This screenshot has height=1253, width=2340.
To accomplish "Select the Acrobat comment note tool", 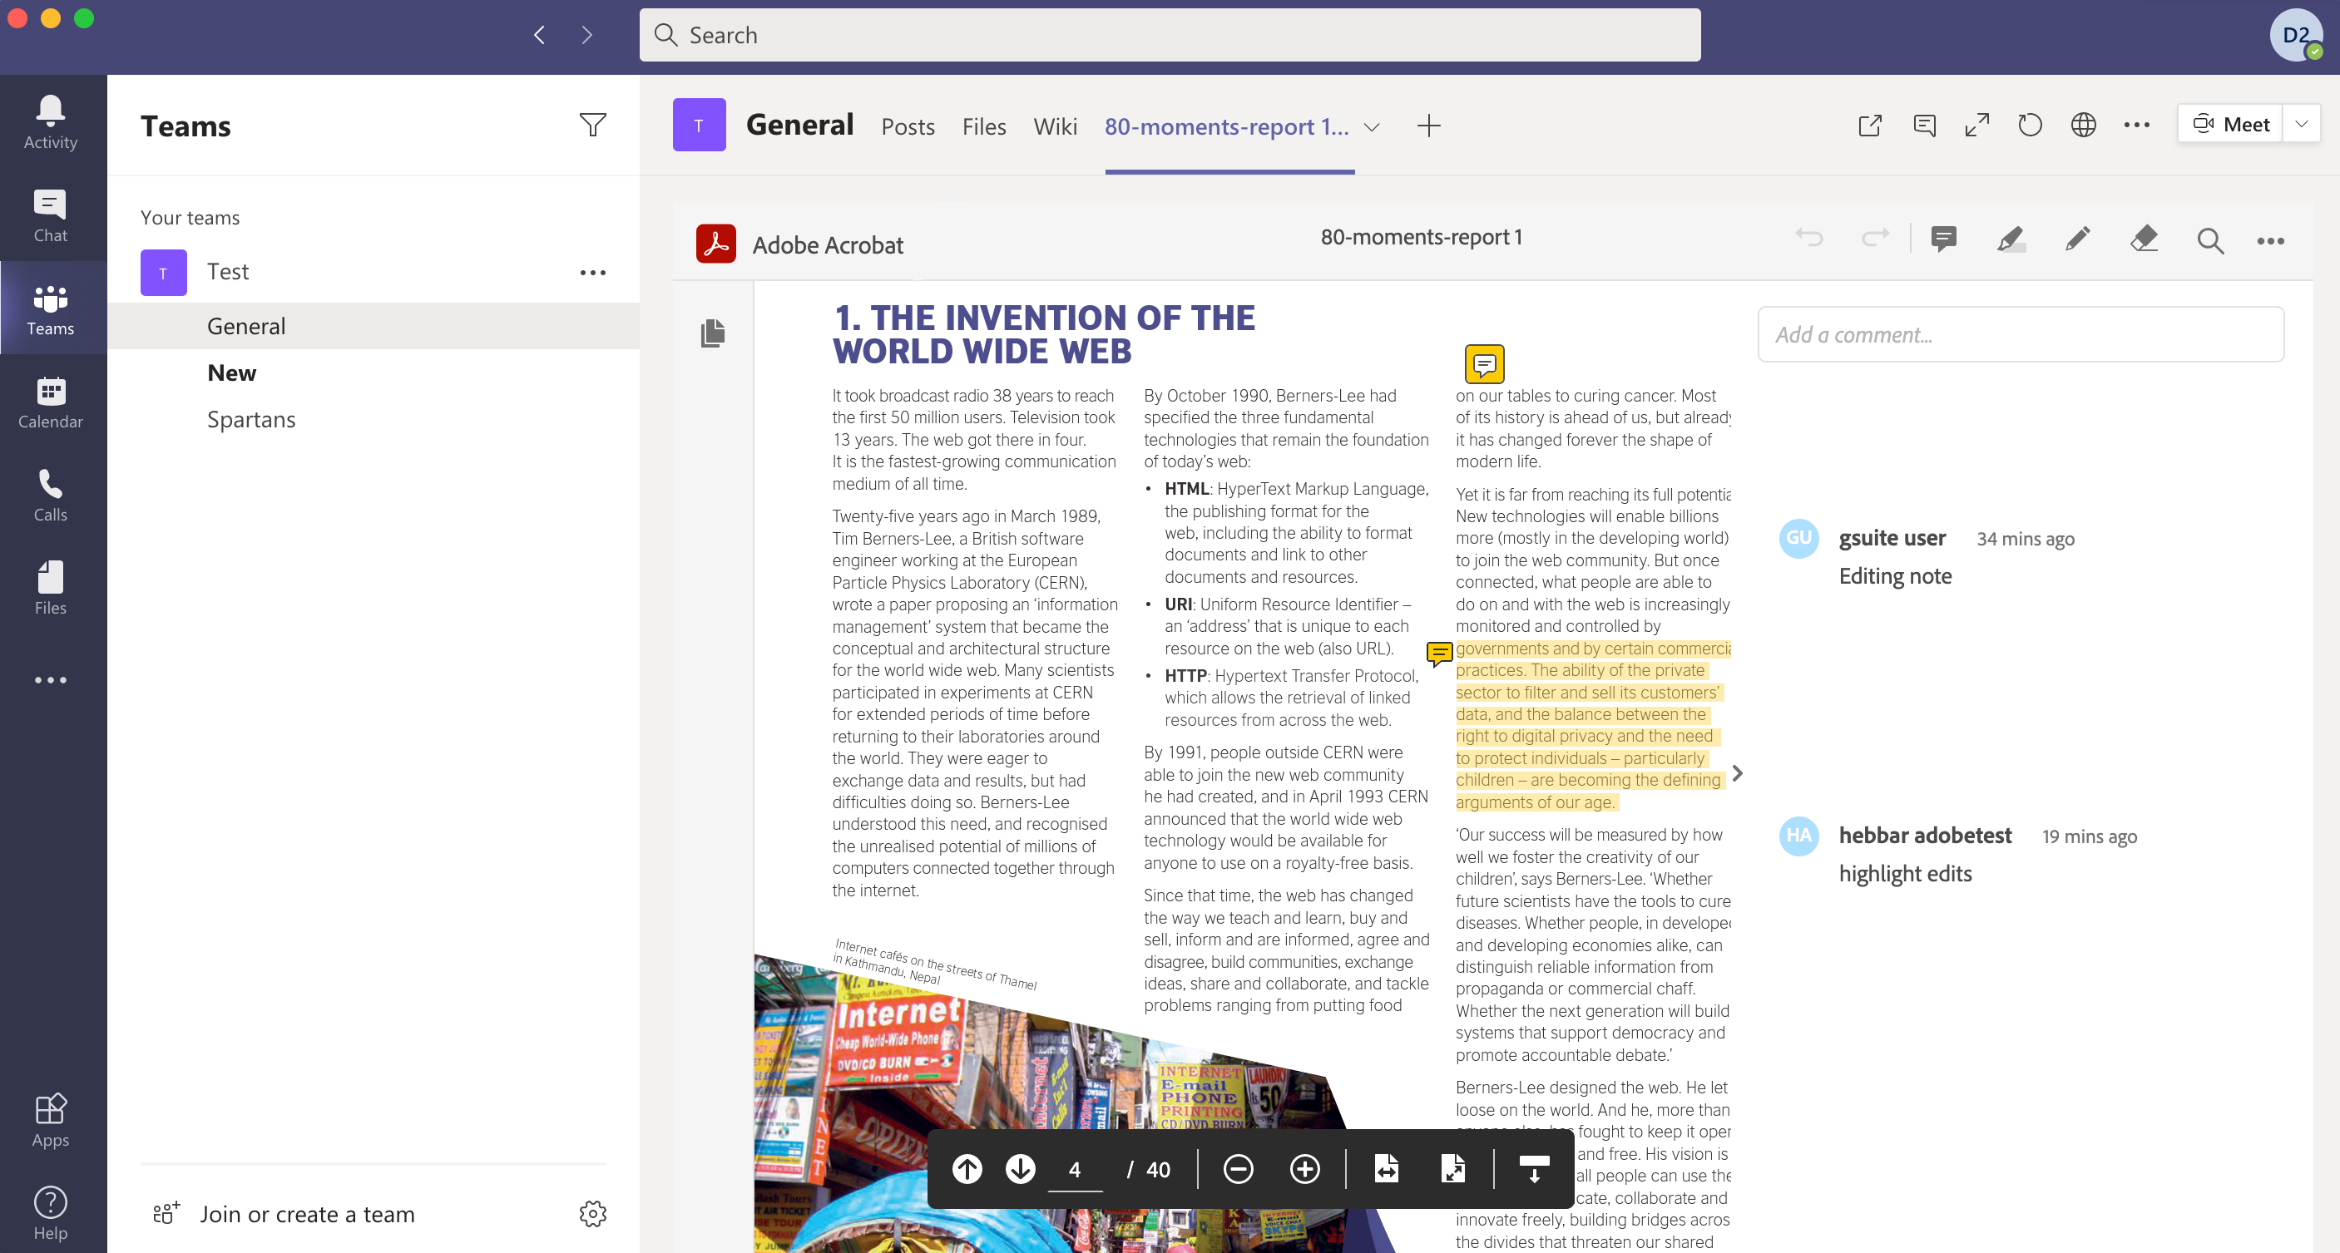I will (1943, 239).
